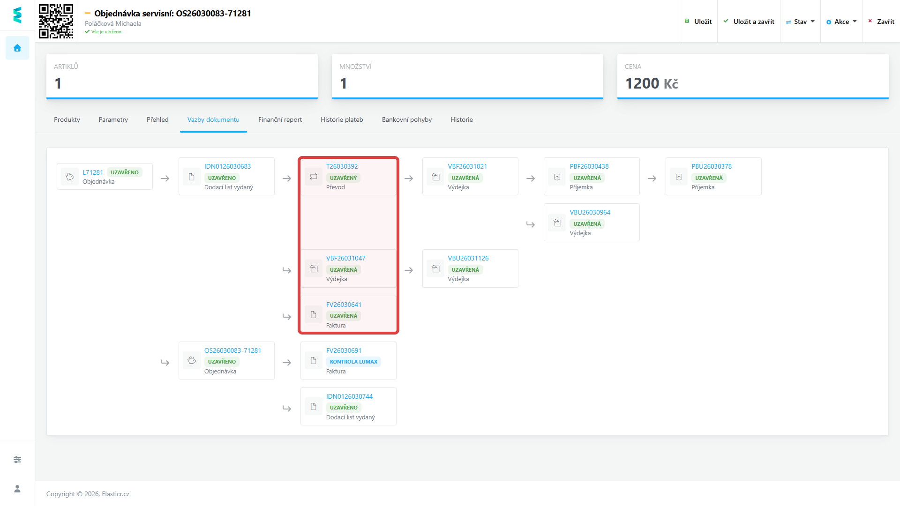This screenshot has height=506, width=900.
Task: Click the T26030392 transfer icon
Action: 314,177
